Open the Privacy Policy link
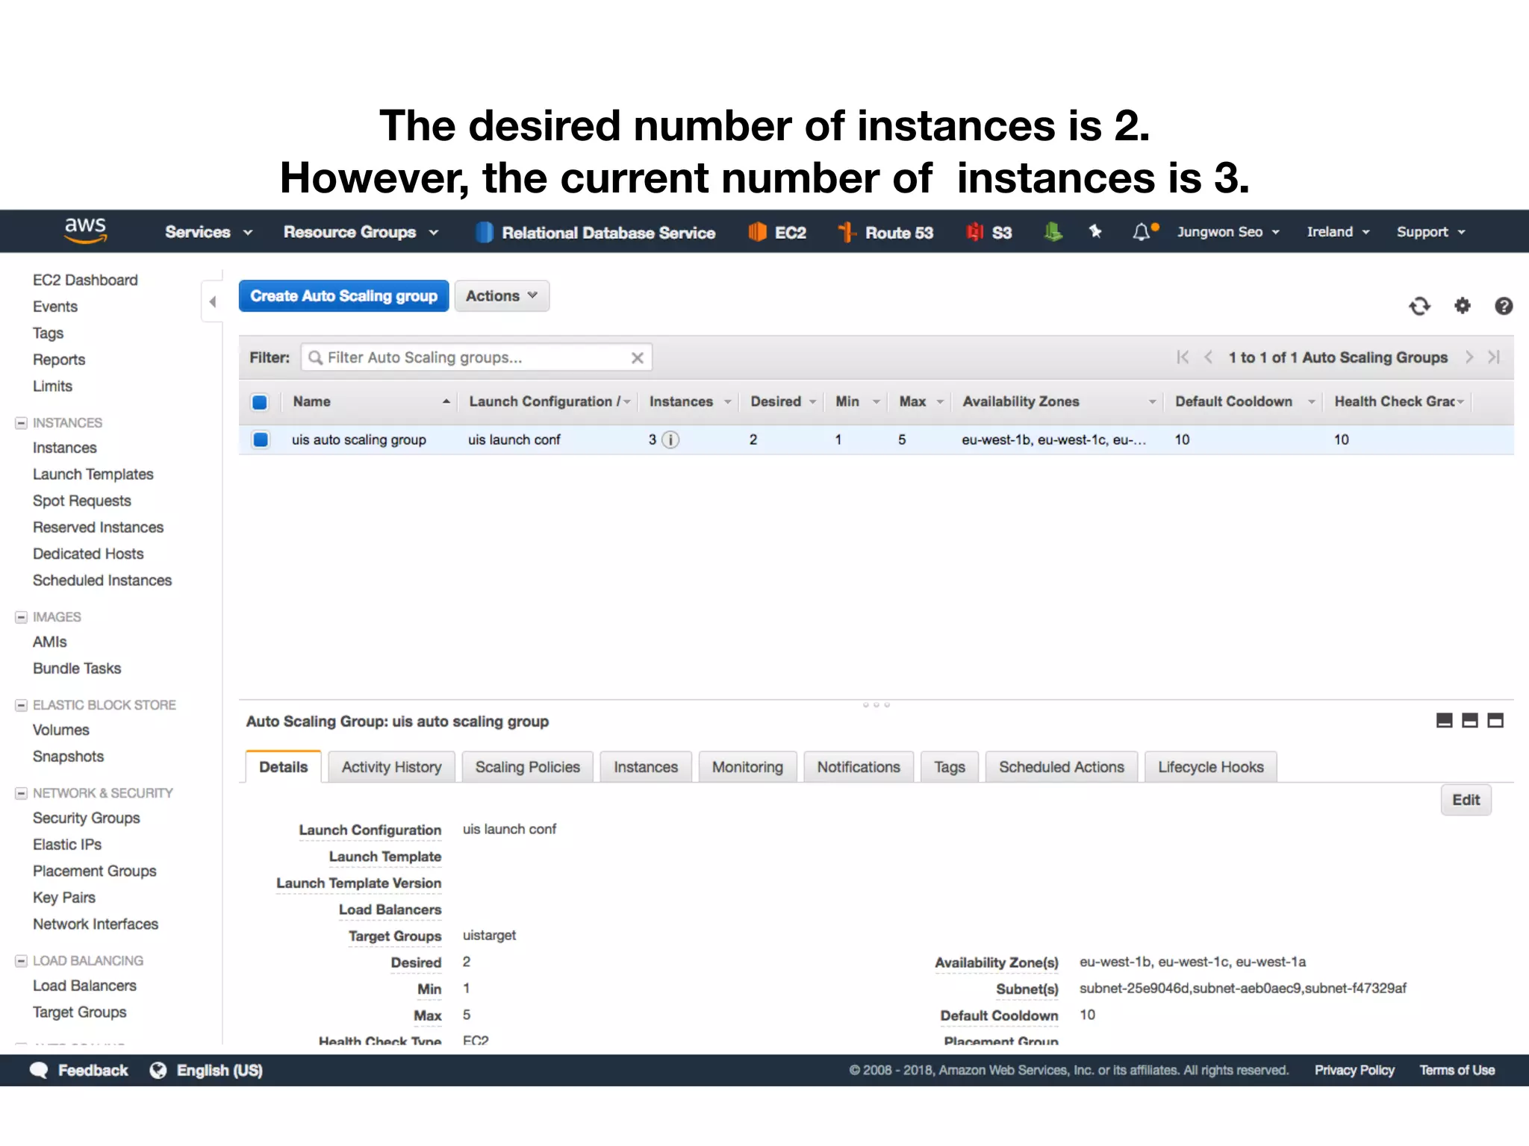1529x1146 pixels. click(1354, 1070)
